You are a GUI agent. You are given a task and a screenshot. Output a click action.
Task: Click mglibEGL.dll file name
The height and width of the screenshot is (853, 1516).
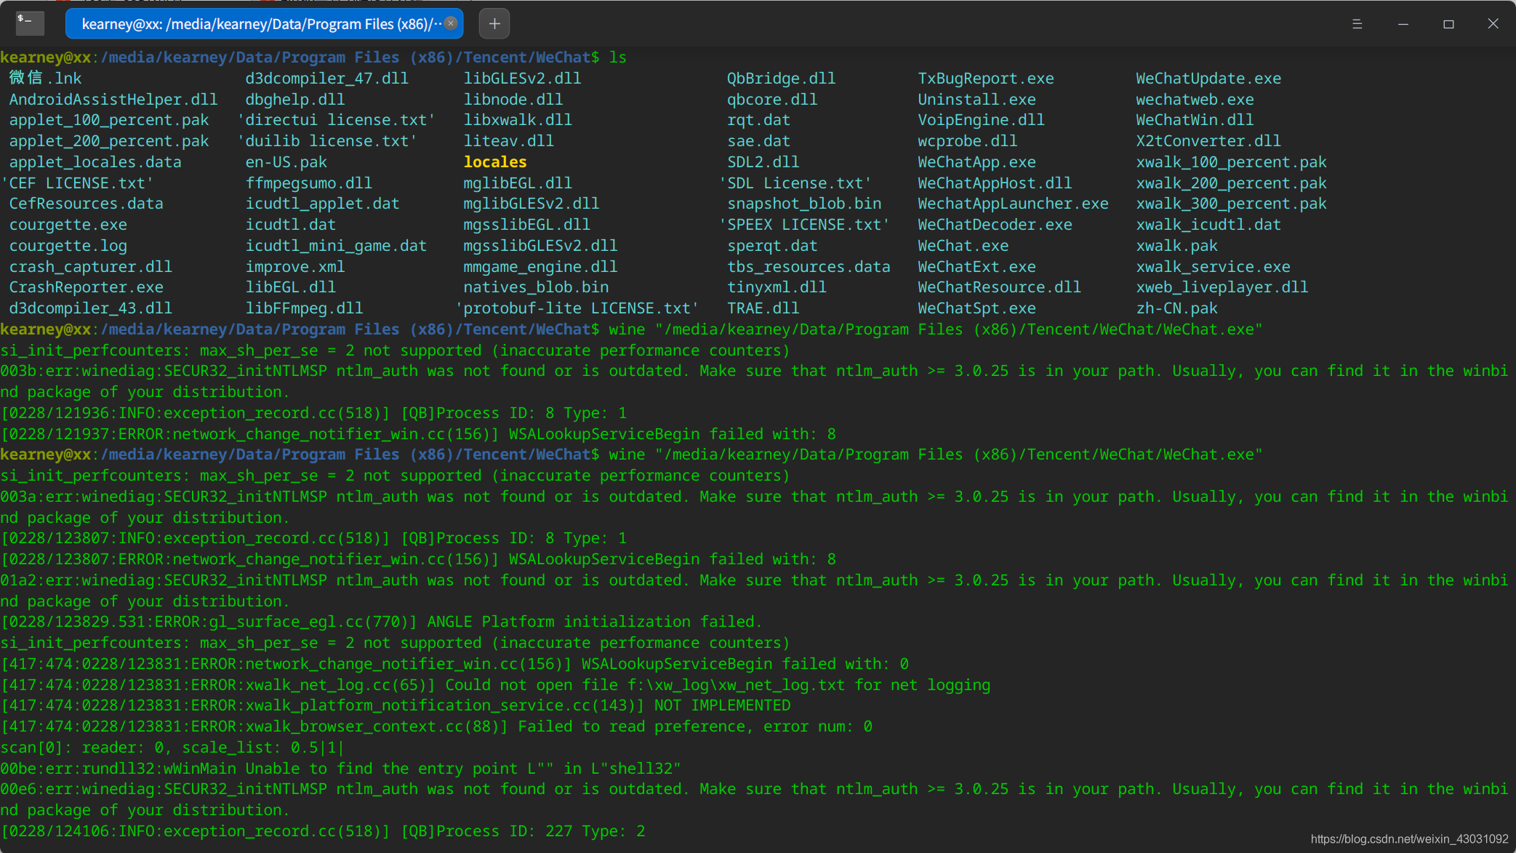click(x=518, y=183)
